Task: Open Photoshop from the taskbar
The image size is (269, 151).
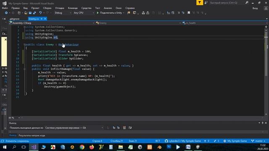Action: [x=169, y=147]
